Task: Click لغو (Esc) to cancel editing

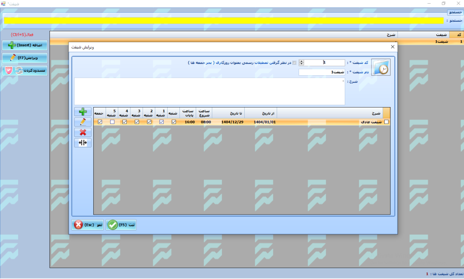Action: click(x=88, y=225)
